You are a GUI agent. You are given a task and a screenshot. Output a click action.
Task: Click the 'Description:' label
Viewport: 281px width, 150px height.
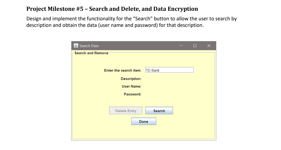pyautogui.click(x=131, y=79)
